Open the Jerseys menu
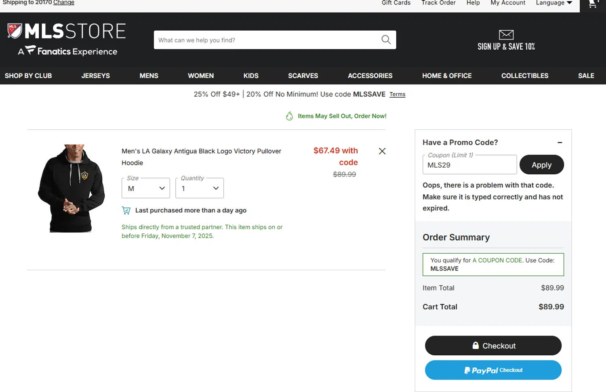The image size is (606, 392). 95,75
